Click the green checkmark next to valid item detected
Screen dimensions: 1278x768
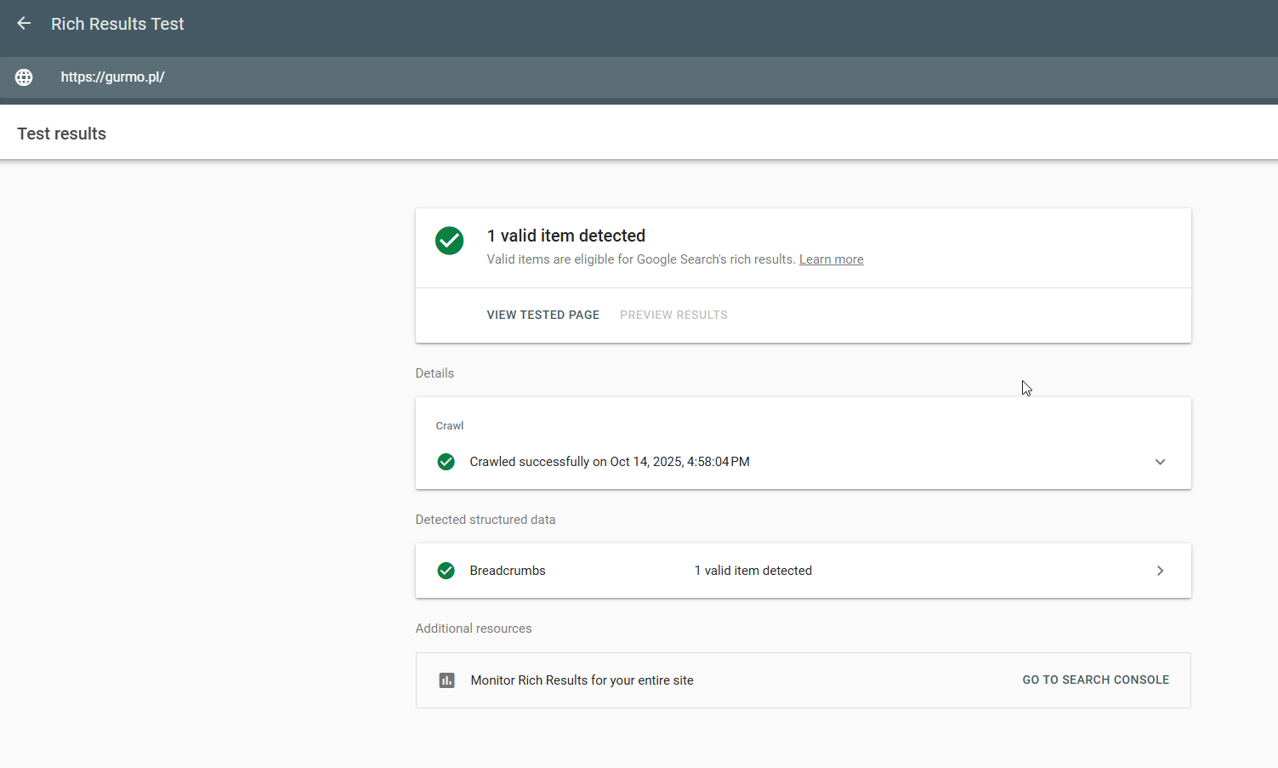(450, 241)
